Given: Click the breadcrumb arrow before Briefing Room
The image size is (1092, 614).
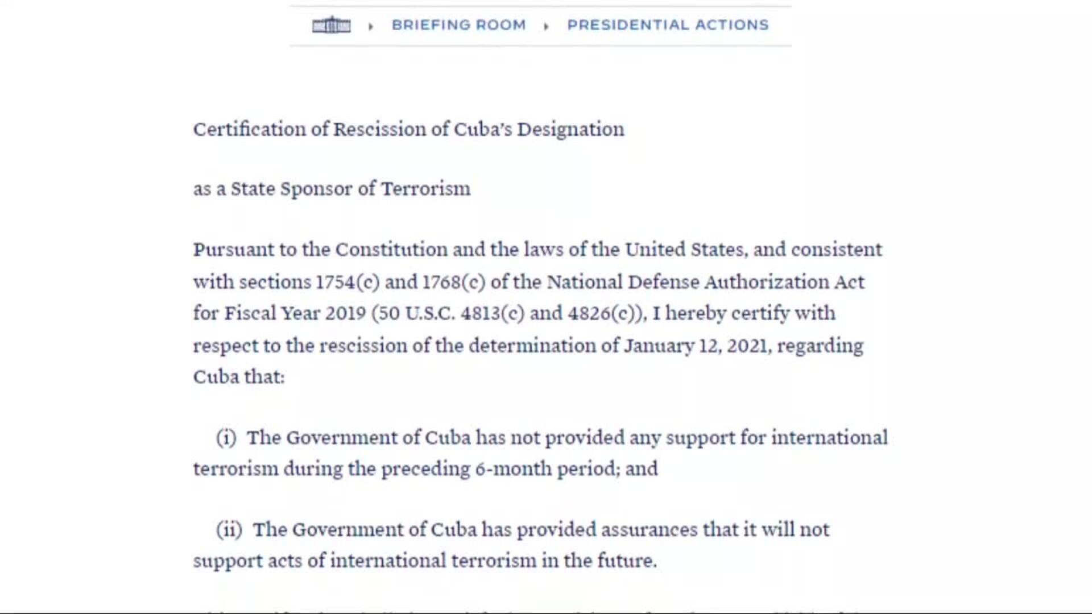Looking at the screenshot, I should coord(371,26).
